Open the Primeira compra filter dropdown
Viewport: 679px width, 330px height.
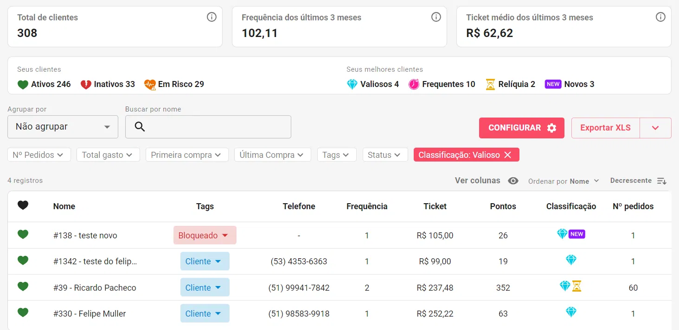[x=187, y=155]
